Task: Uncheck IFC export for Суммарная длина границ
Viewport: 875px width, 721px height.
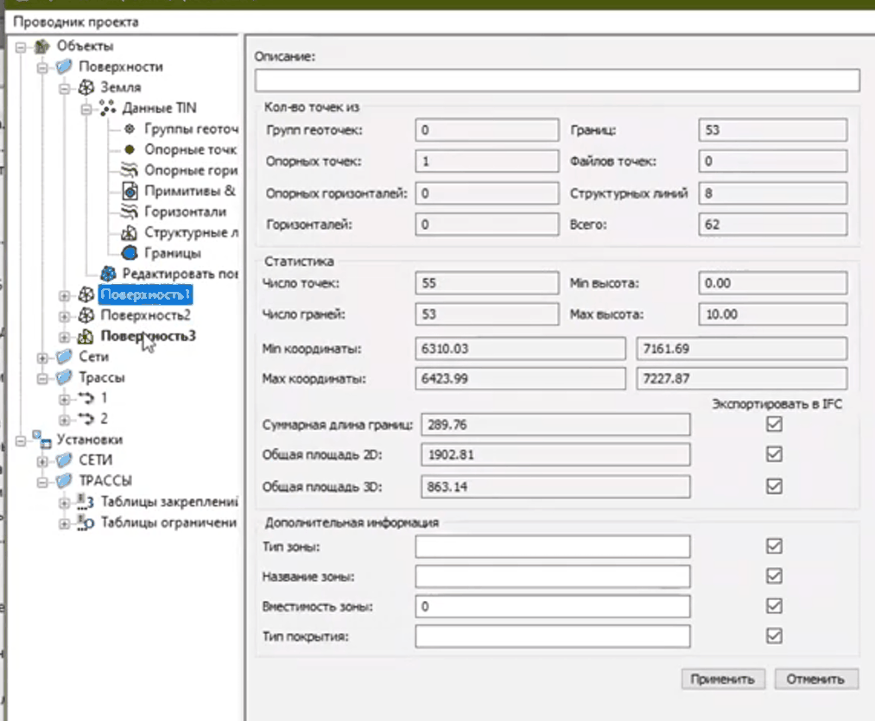Action: [774, 424]
